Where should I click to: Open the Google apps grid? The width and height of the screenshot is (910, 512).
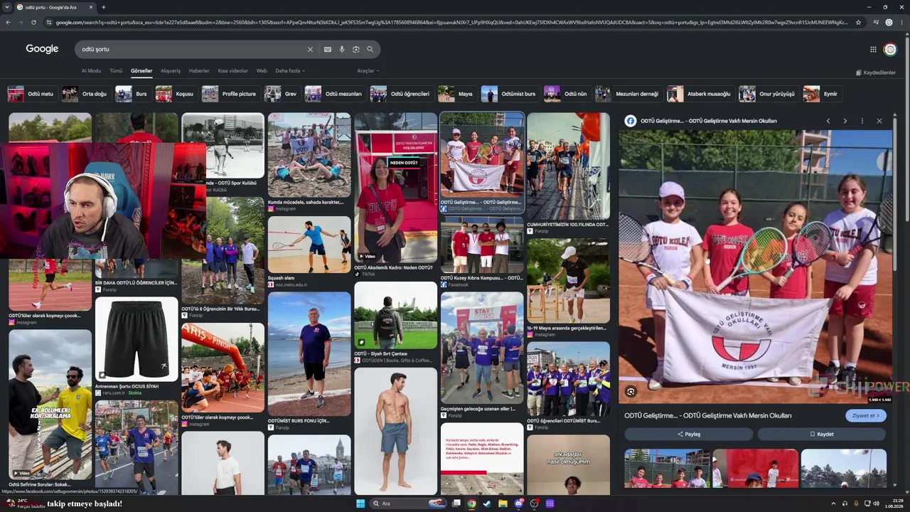click(873, 49)
